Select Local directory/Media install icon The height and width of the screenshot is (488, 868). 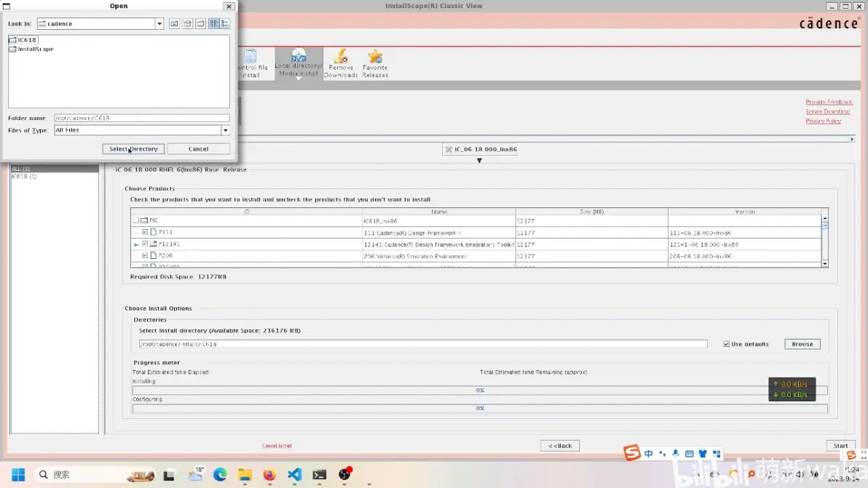tap(299, 63)
